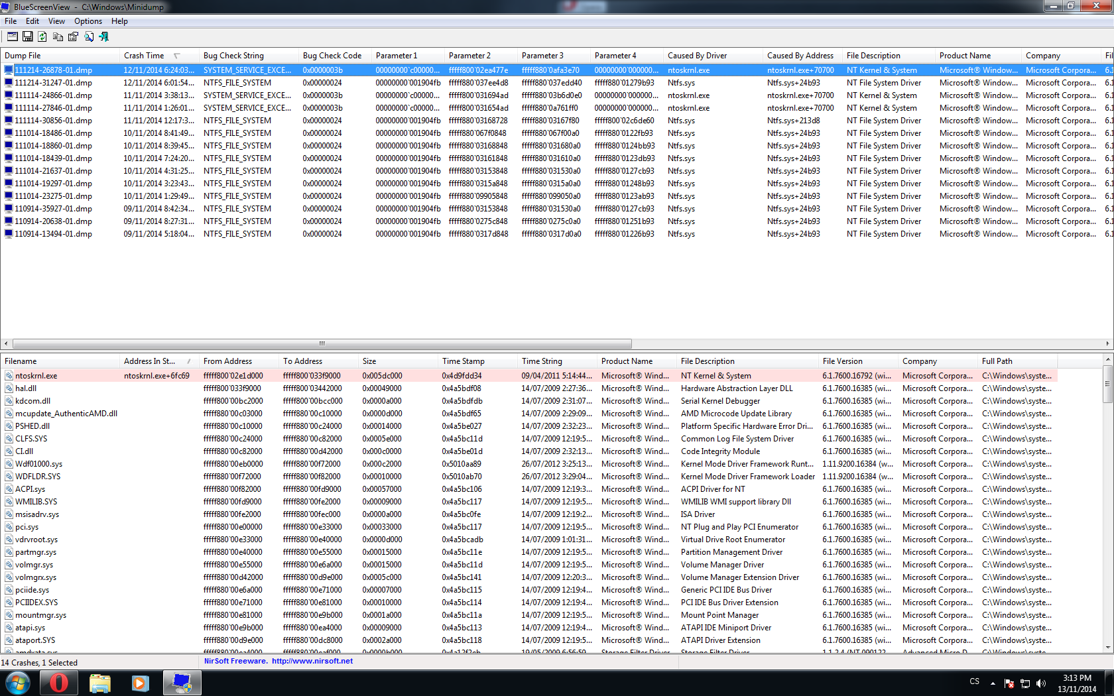This screenshot has height=696, width=1114.
Task: Show hidden system tray icons
Action: pos(993,683)
